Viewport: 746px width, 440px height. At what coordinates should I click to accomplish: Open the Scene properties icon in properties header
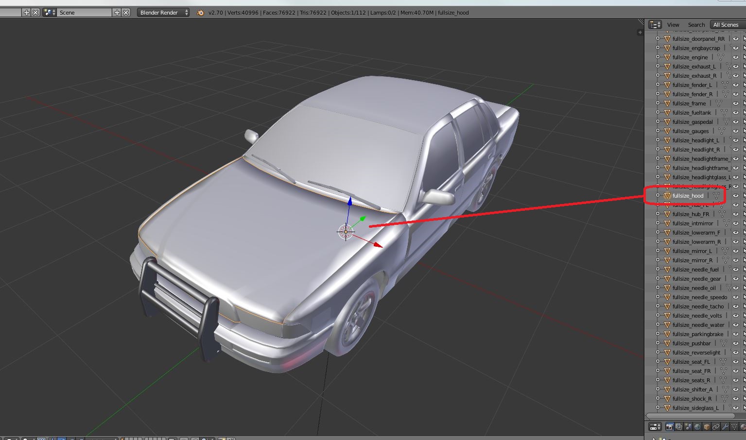[x=688, y=427]
